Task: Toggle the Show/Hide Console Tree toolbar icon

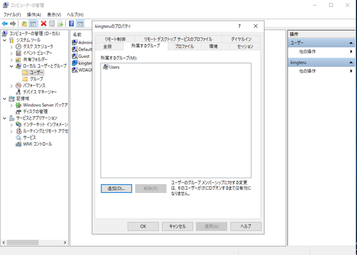Action: pyautogui.click(x=32, y=24)
